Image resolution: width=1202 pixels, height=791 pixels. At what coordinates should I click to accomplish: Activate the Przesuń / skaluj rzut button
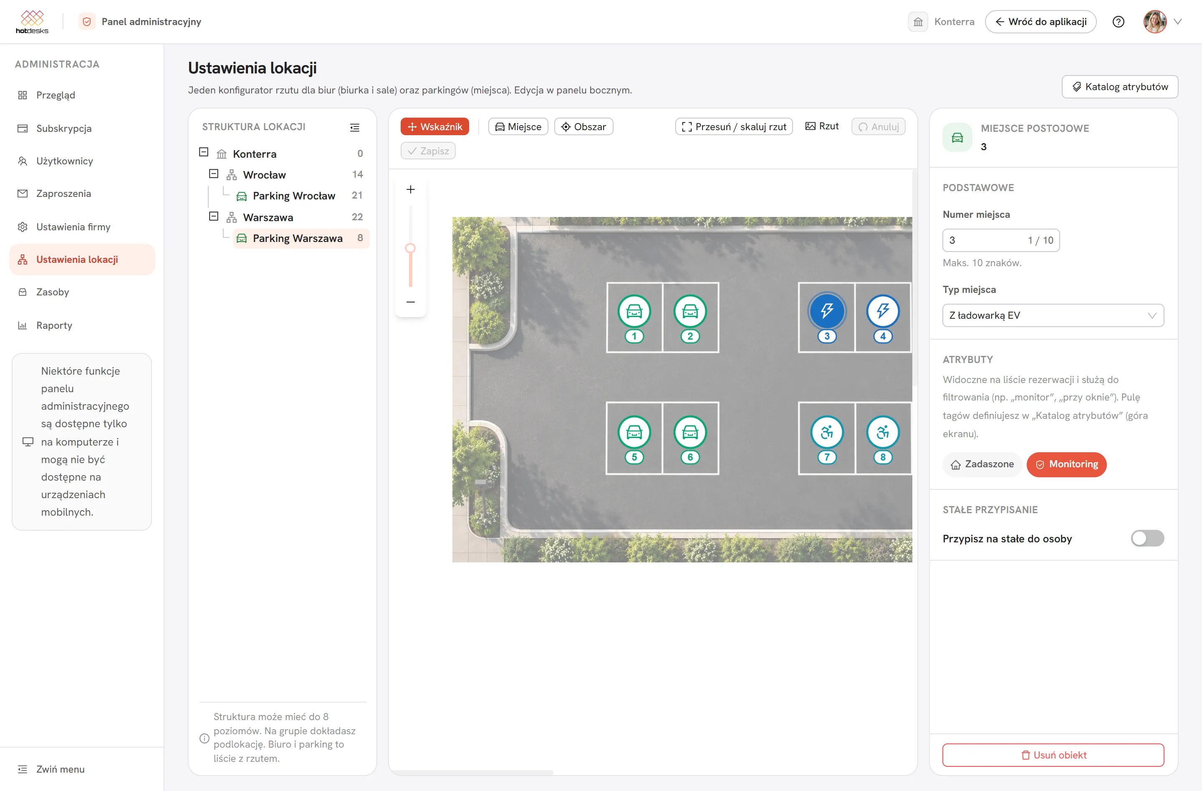pos(733,127)
